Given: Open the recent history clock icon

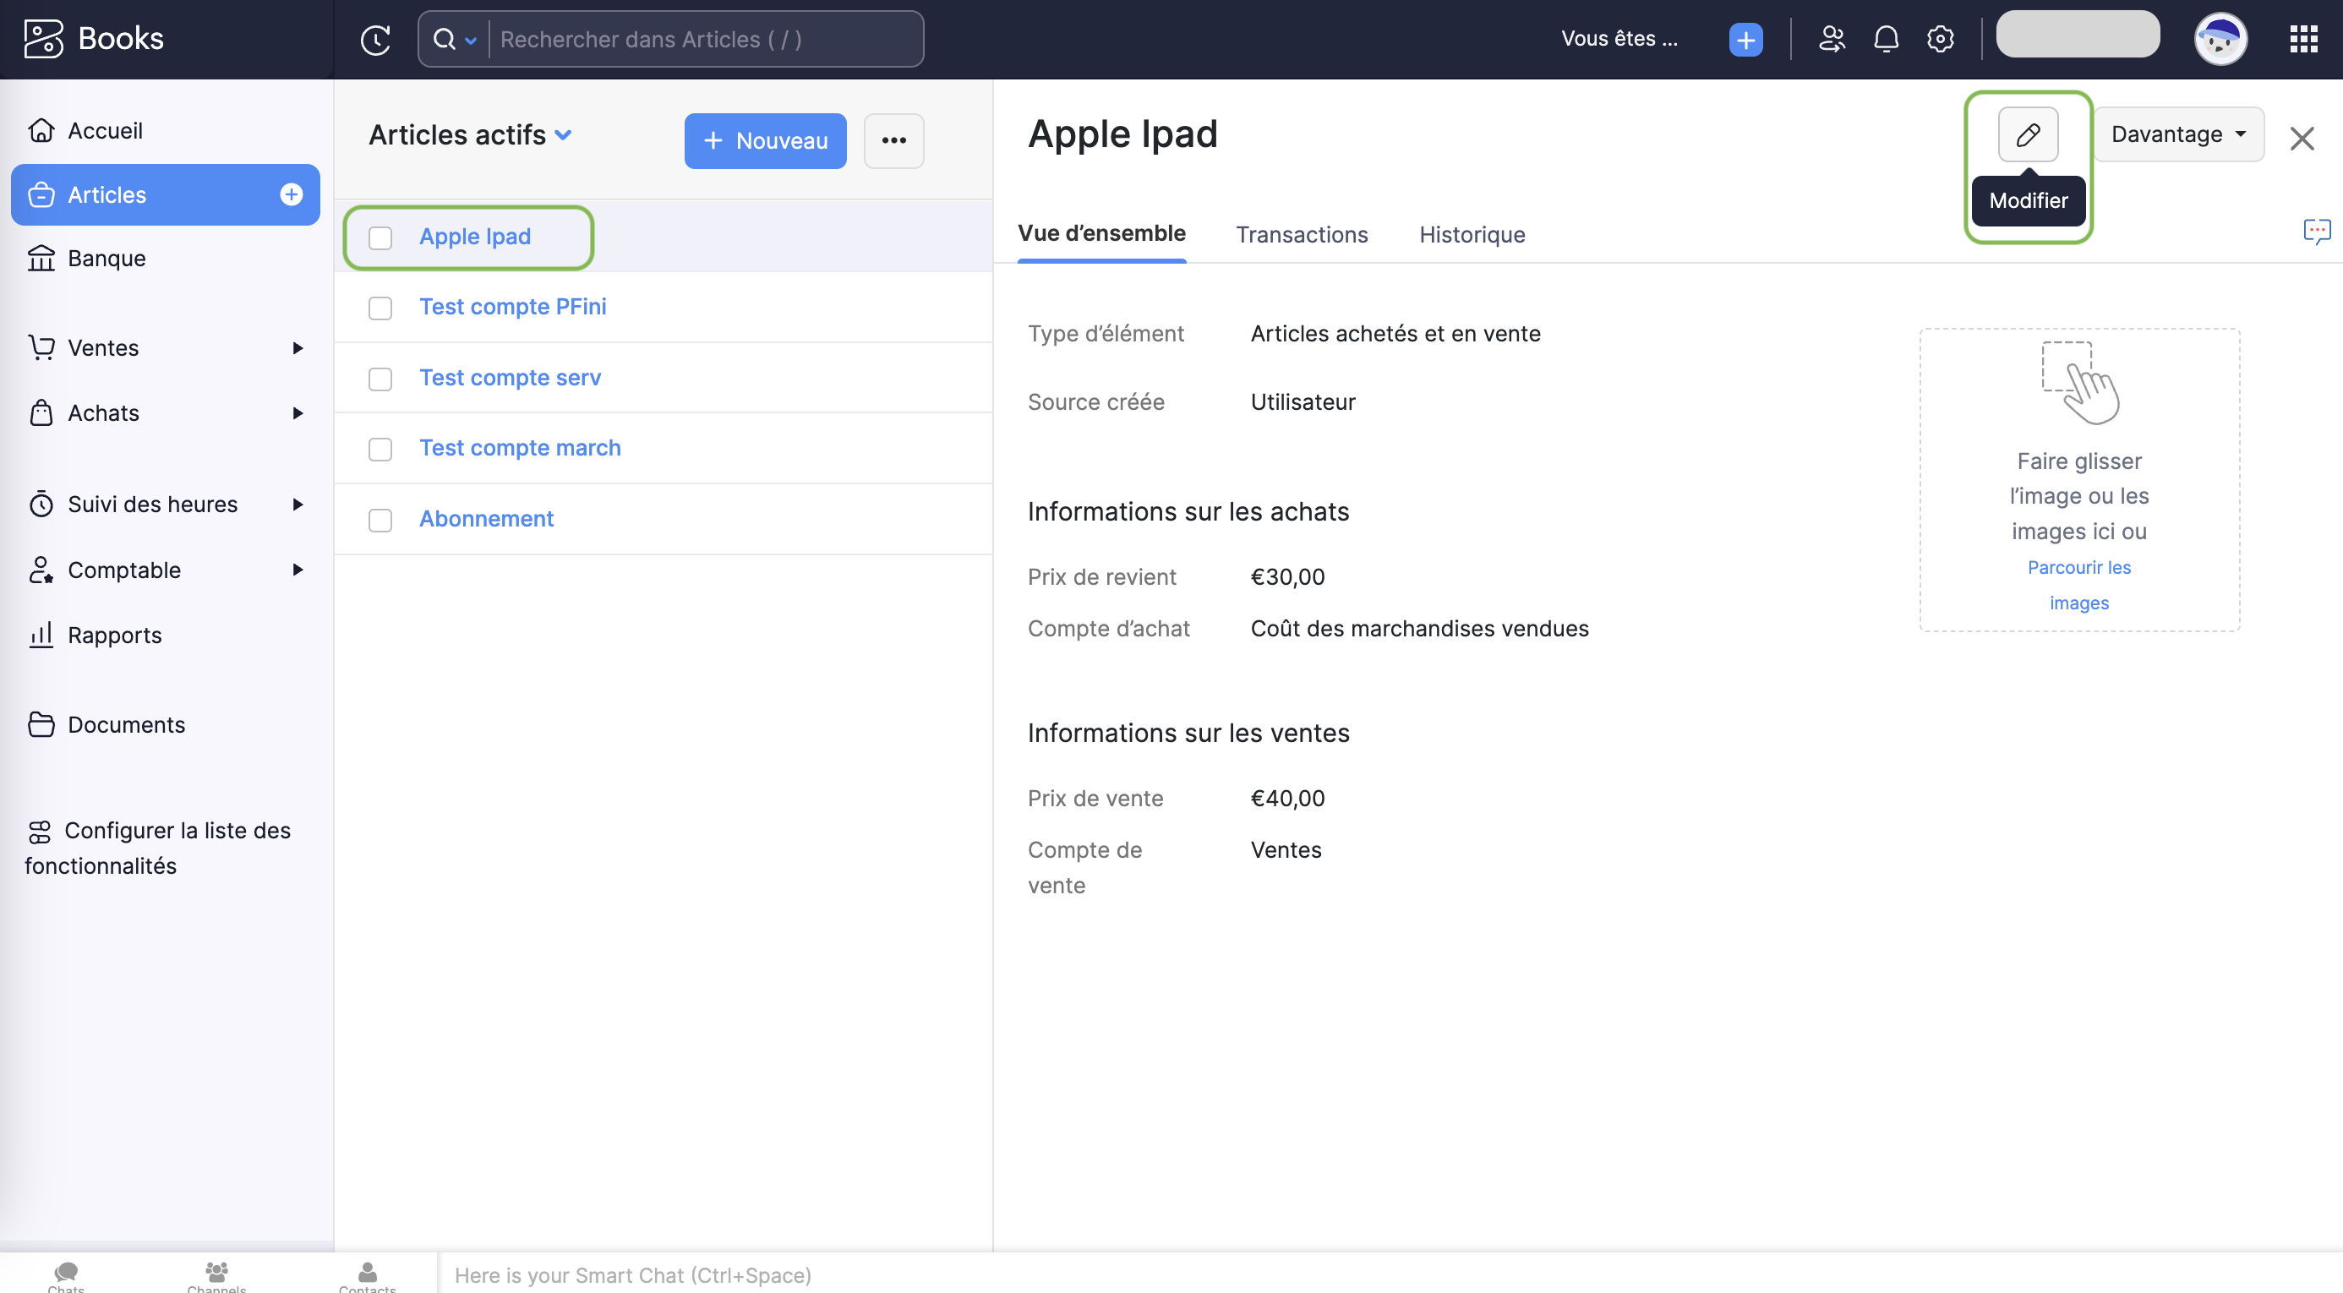Looking at the screenshot, I should click(x=374, y=39).
